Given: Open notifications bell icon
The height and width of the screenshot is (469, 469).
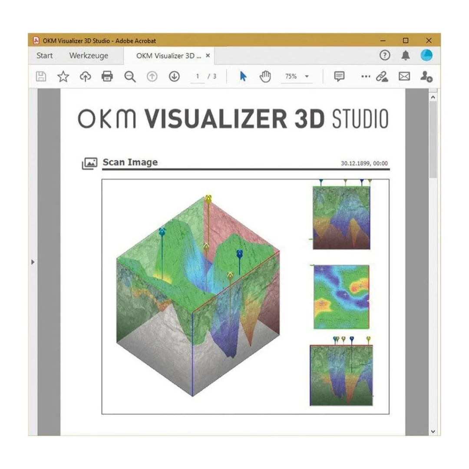Looking at the screenshot, I should click(x=406, y=55).
